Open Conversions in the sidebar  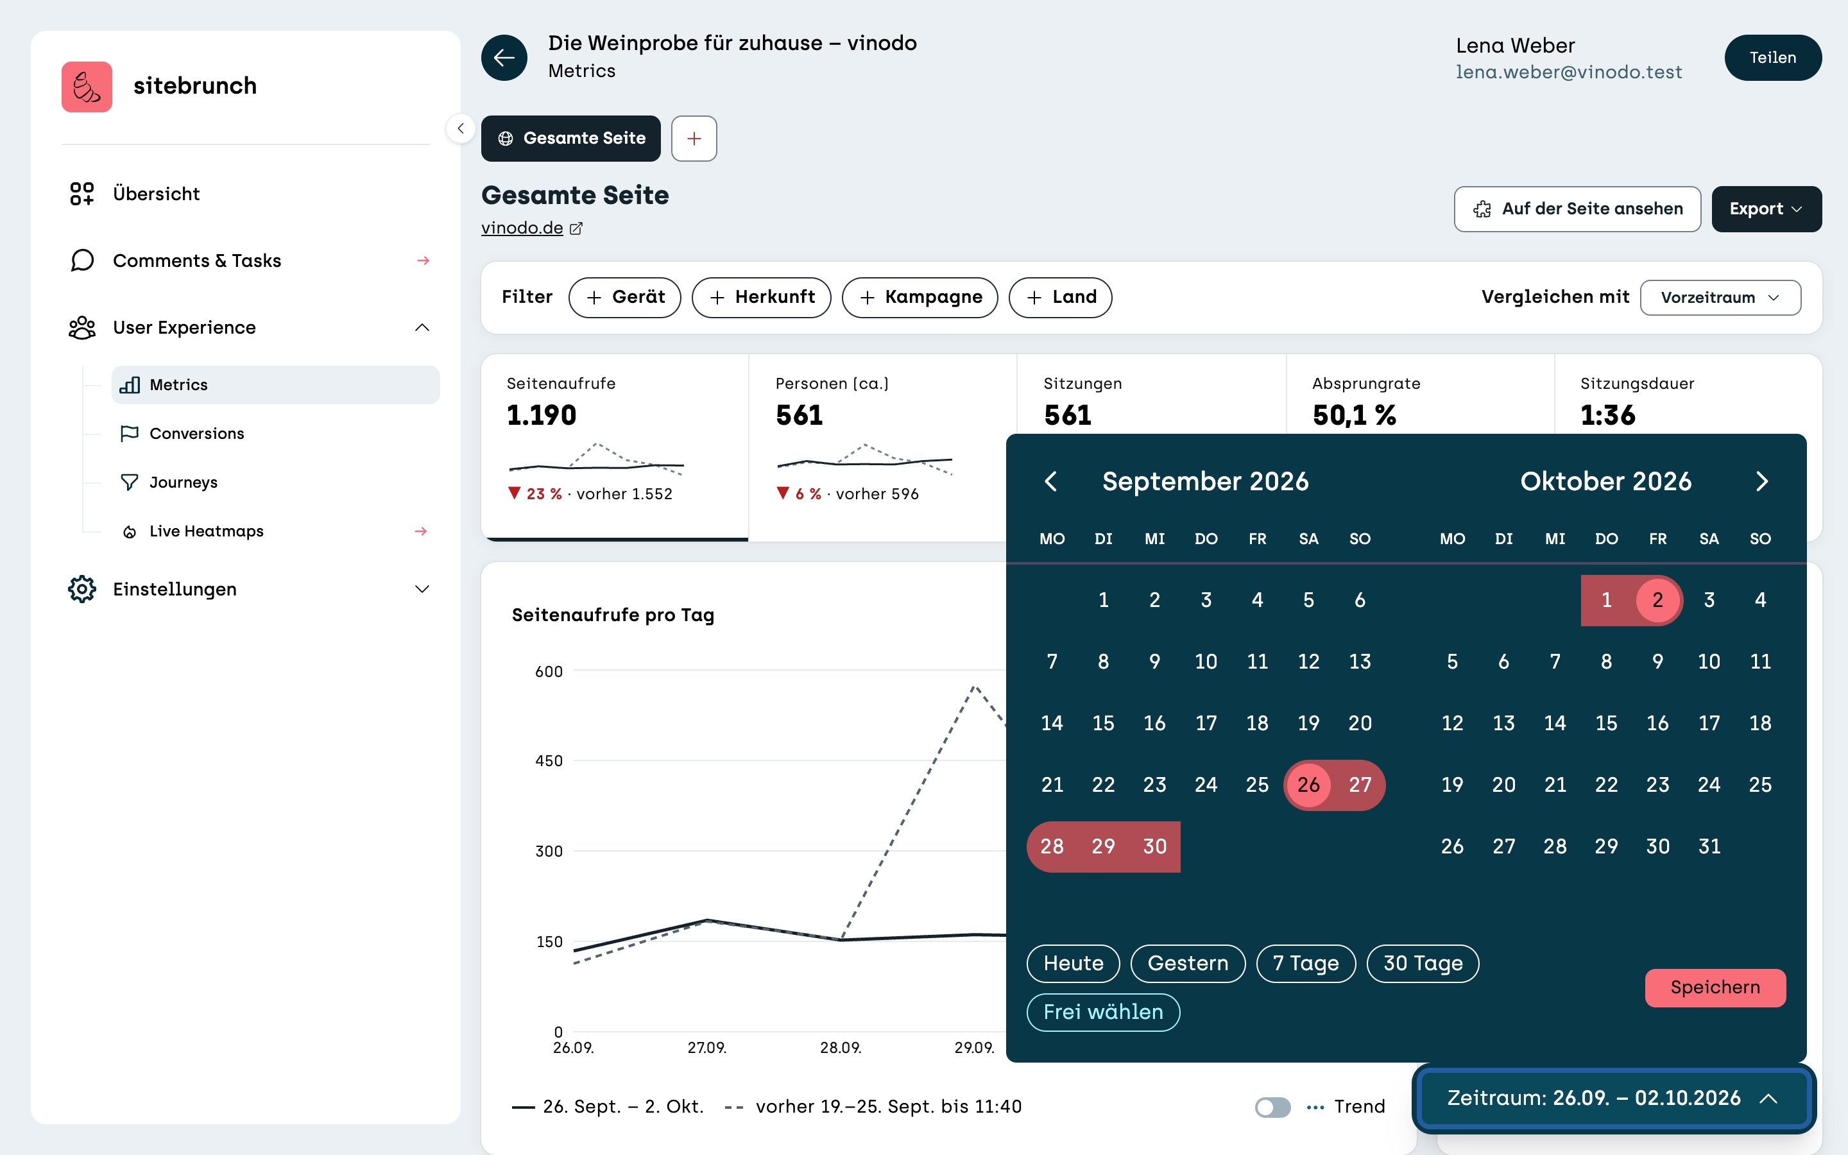click(276, 434)
